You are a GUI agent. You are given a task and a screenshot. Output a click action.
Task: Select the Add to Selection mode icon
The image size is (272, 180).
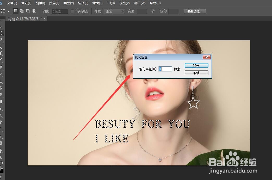pyautogui.click(x=22, y=11)
